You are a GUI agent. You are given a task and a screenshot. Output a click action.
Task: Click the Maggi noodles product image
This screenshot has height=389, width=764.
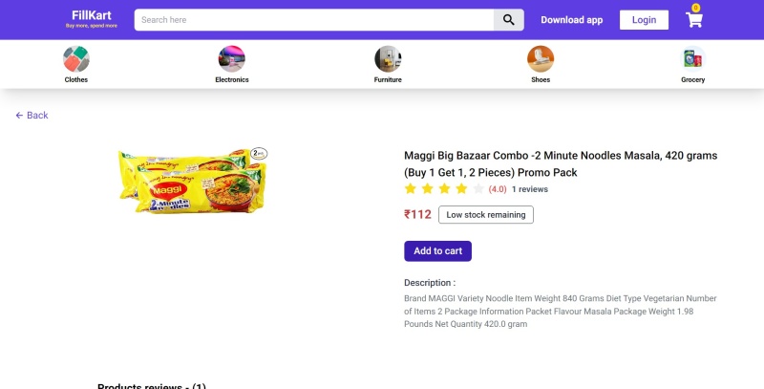pyautogui.click(x=193, y=181)
